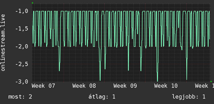Click the green arrow at end of x-axis
The image size is (214, 104).
point(211,81)
